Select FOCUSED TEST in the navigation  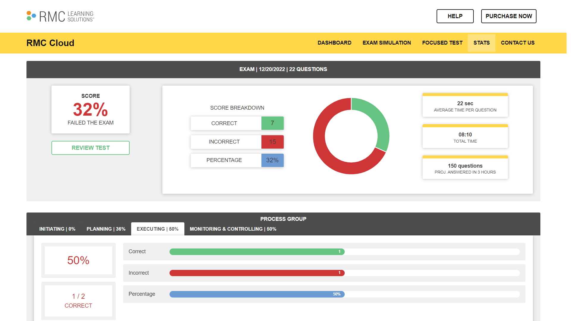pyautogui.click(x=442, y=43)
